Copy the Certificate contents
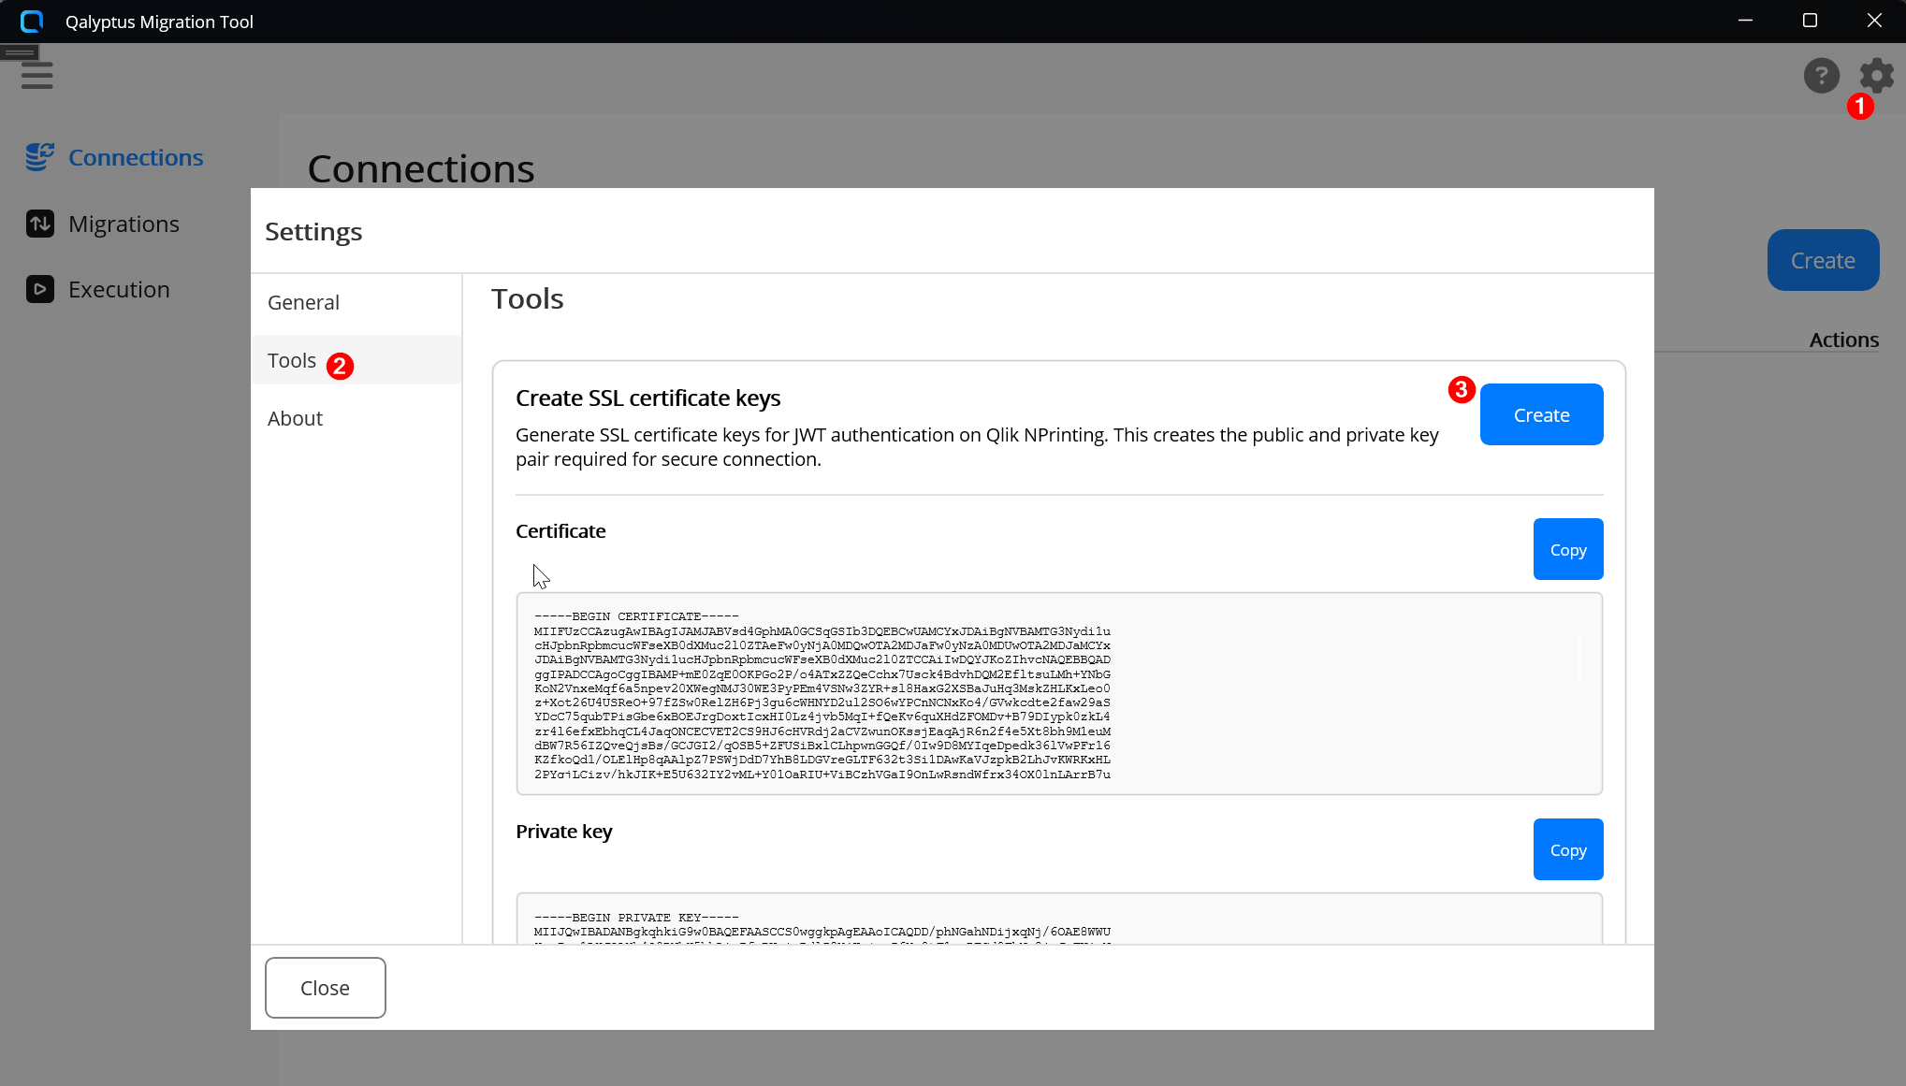The width and height of the screenshot is (1906, 1086). pos(1567,549)
